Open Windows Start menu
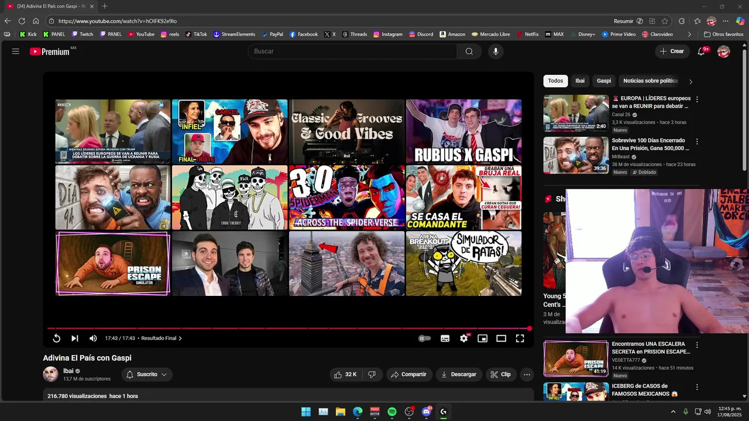 pyautogui.click(x=306, y=412)
